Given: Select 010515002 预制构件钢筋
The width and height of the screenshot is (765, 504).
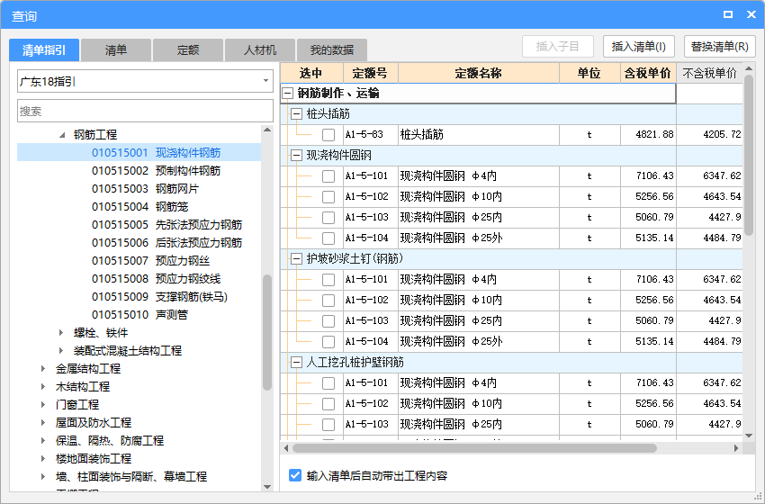Looking at the screenshot, I should (x=156, y=171).
